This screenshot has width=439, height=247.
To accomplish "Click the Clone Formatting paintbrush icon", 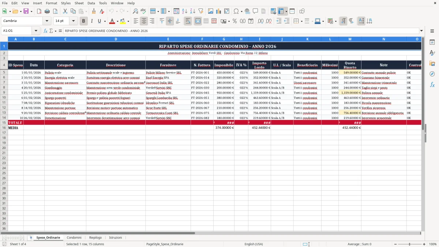I will (x=94, y=11).
